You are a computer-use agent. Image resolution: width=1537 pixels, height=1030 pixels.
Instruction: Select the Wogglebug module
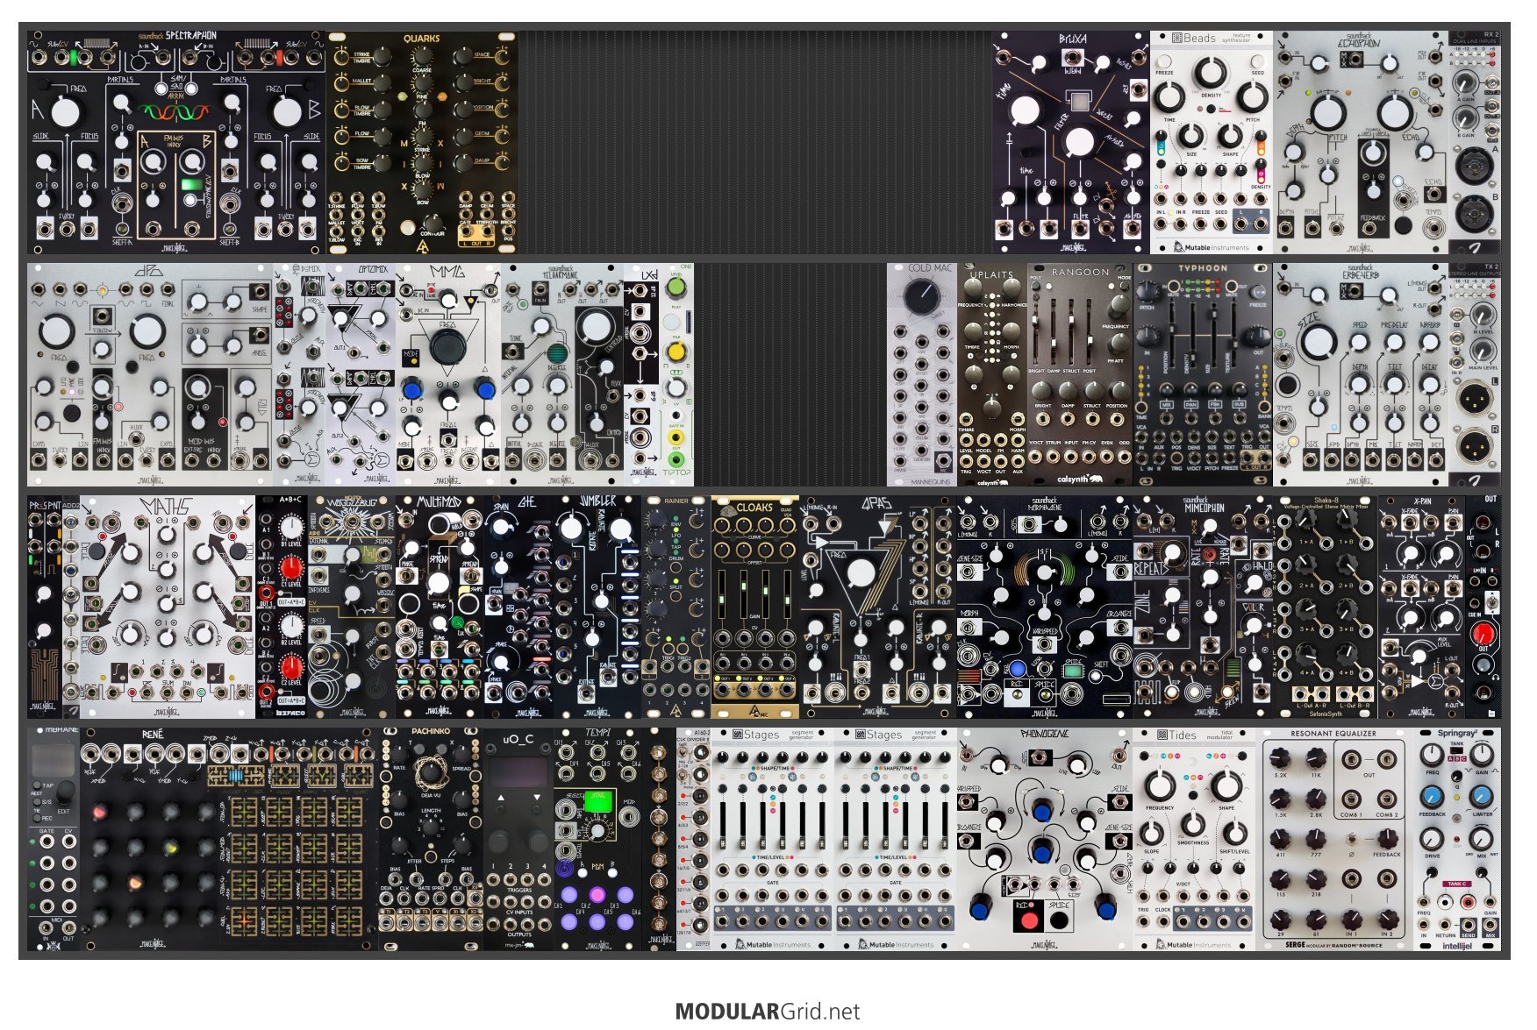click(x=352, y=607)
